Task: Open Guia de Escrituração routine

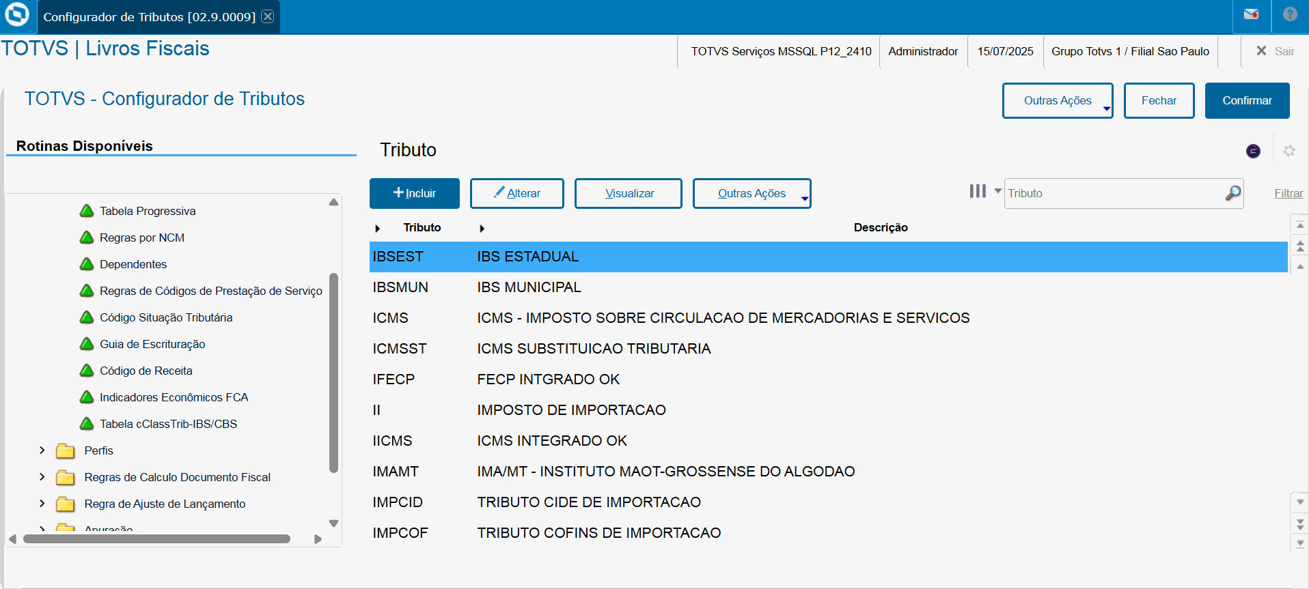Action: [152, 344]
